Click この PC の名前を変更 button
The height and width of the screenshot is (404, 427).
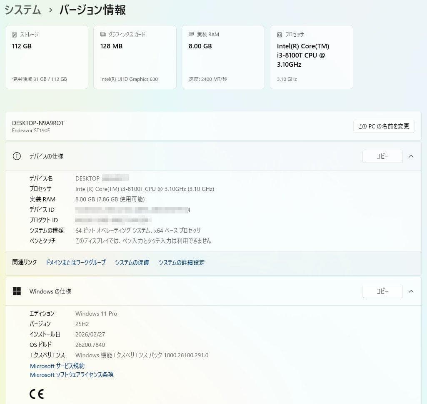(x=384, y=126)
